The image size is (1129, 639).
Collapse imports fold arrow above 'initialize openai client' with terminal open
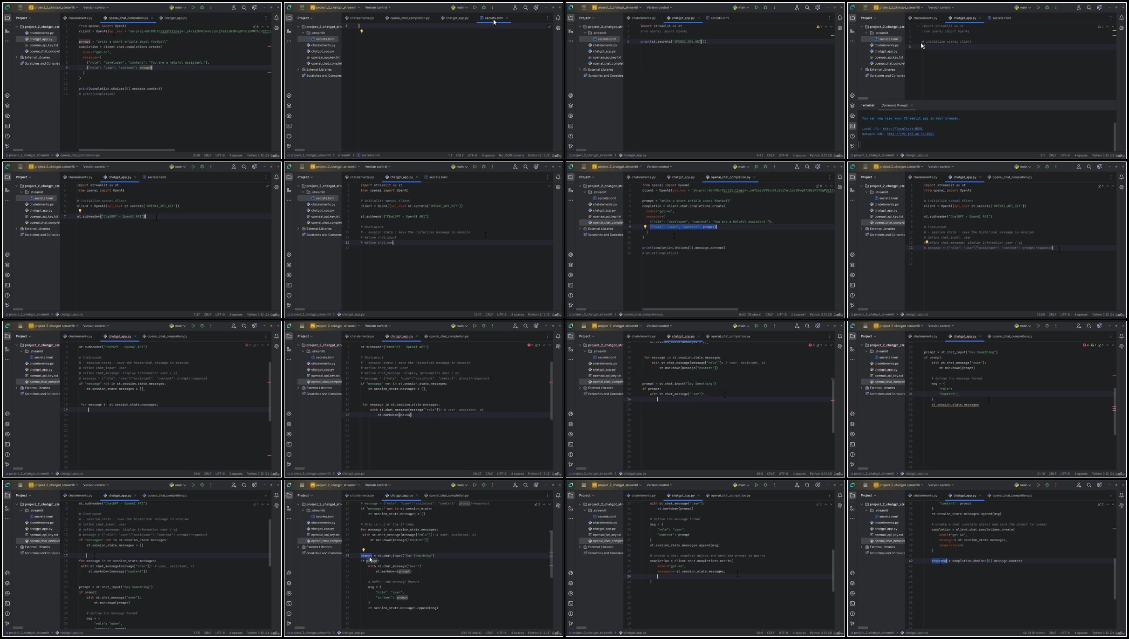918,26
